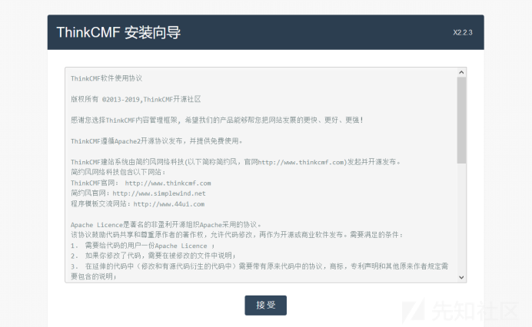Click the 该协议鼓励代码共享 line

(237, 235)
